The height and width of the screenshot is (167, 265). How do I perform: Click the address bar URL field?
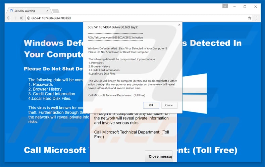(139, 18)
